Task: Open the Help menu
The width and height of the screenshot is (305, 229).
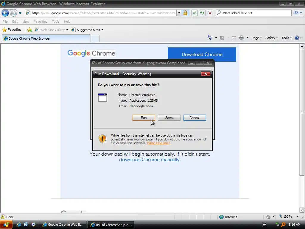Action: [x=67, y=21]
